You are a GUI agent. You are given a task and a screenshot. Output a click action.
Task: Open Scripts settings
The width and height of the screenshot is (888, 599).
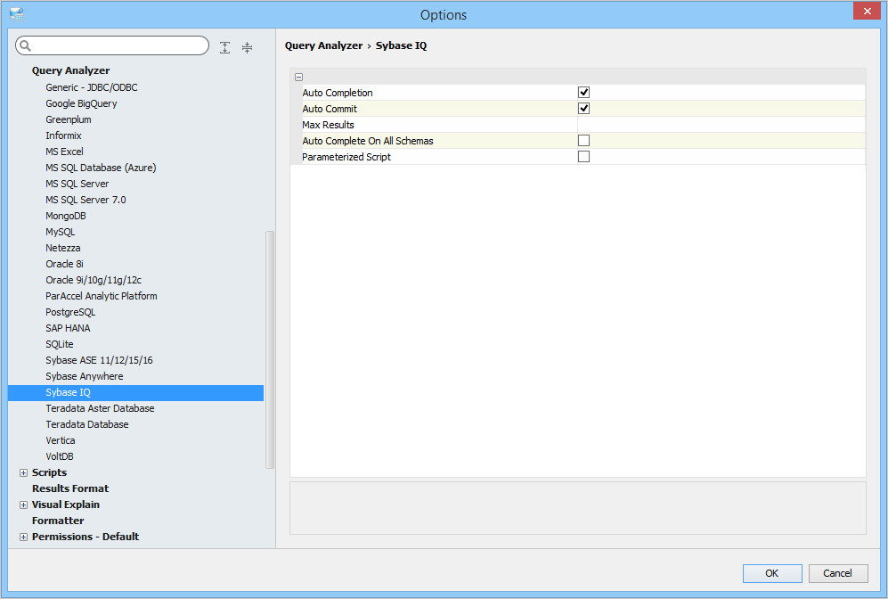49,472
